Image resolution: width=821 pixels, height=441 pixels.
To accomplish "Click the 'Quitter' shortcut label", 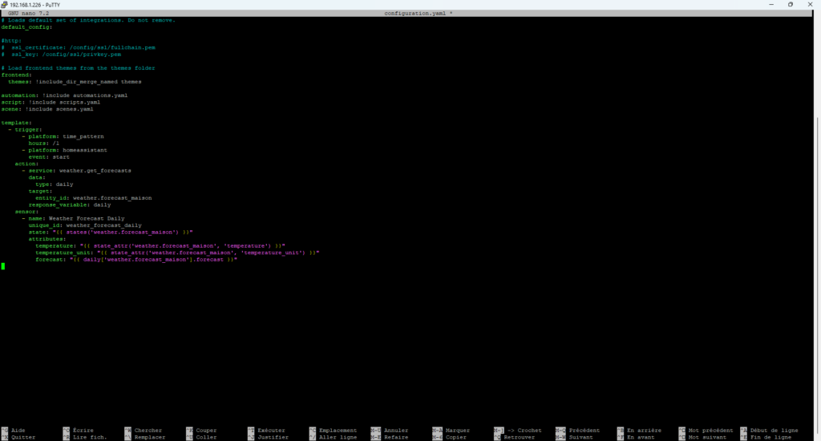I will click(23, 437).
